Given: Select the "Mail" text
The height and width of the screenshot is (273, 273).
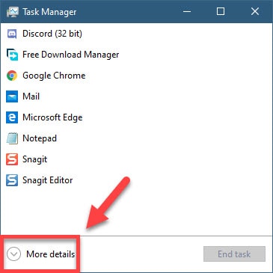Looking at the screenshot, I should coord(31,96).
